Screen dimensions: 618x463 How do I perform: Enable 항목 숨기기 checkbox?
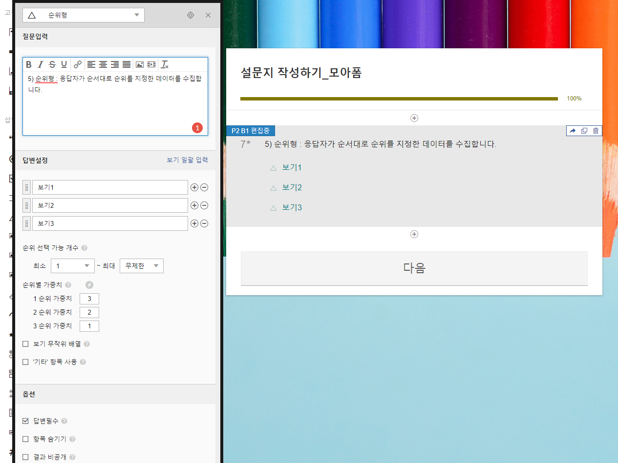pyautogui.click(x=26, y=439)
